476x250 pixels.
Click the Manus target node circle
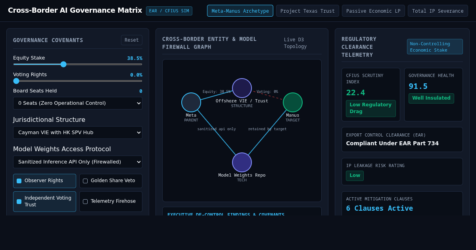[293, 102]
